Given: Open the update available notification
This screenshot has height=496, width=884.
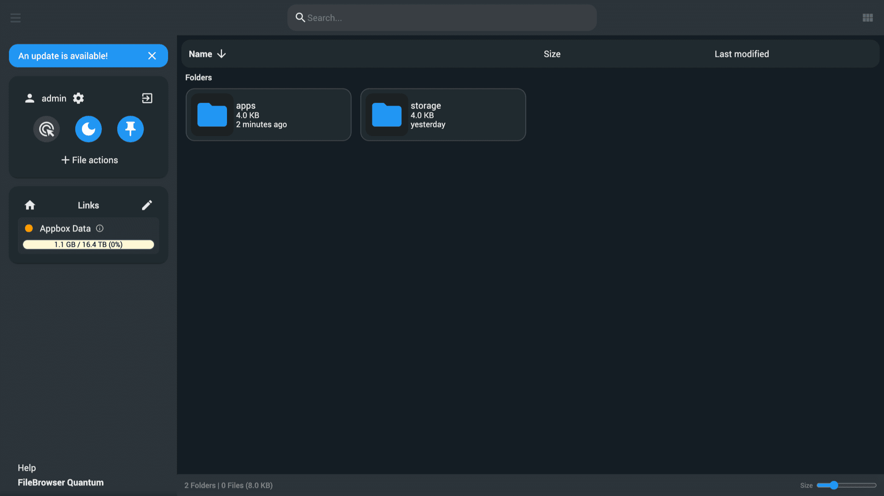Looking at the screenshot, I should coord(63,56).
